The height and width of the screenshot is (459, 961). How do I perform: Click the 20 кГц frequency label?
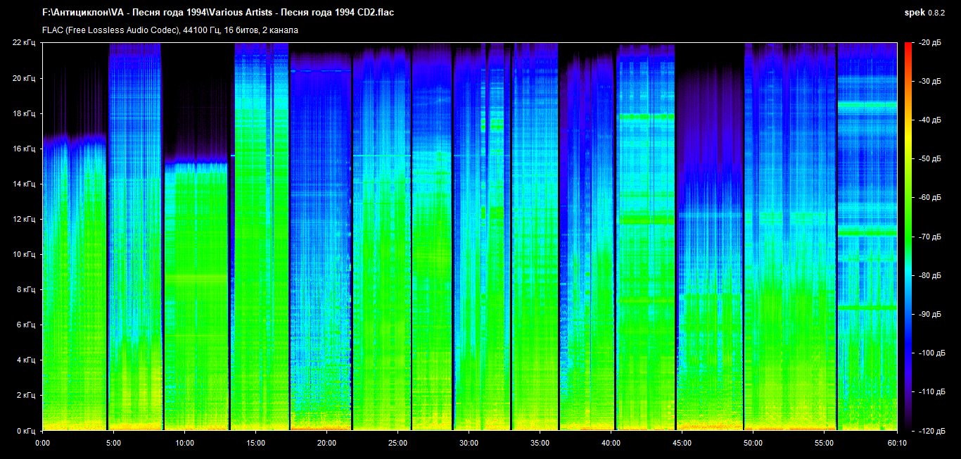(25, 78)
